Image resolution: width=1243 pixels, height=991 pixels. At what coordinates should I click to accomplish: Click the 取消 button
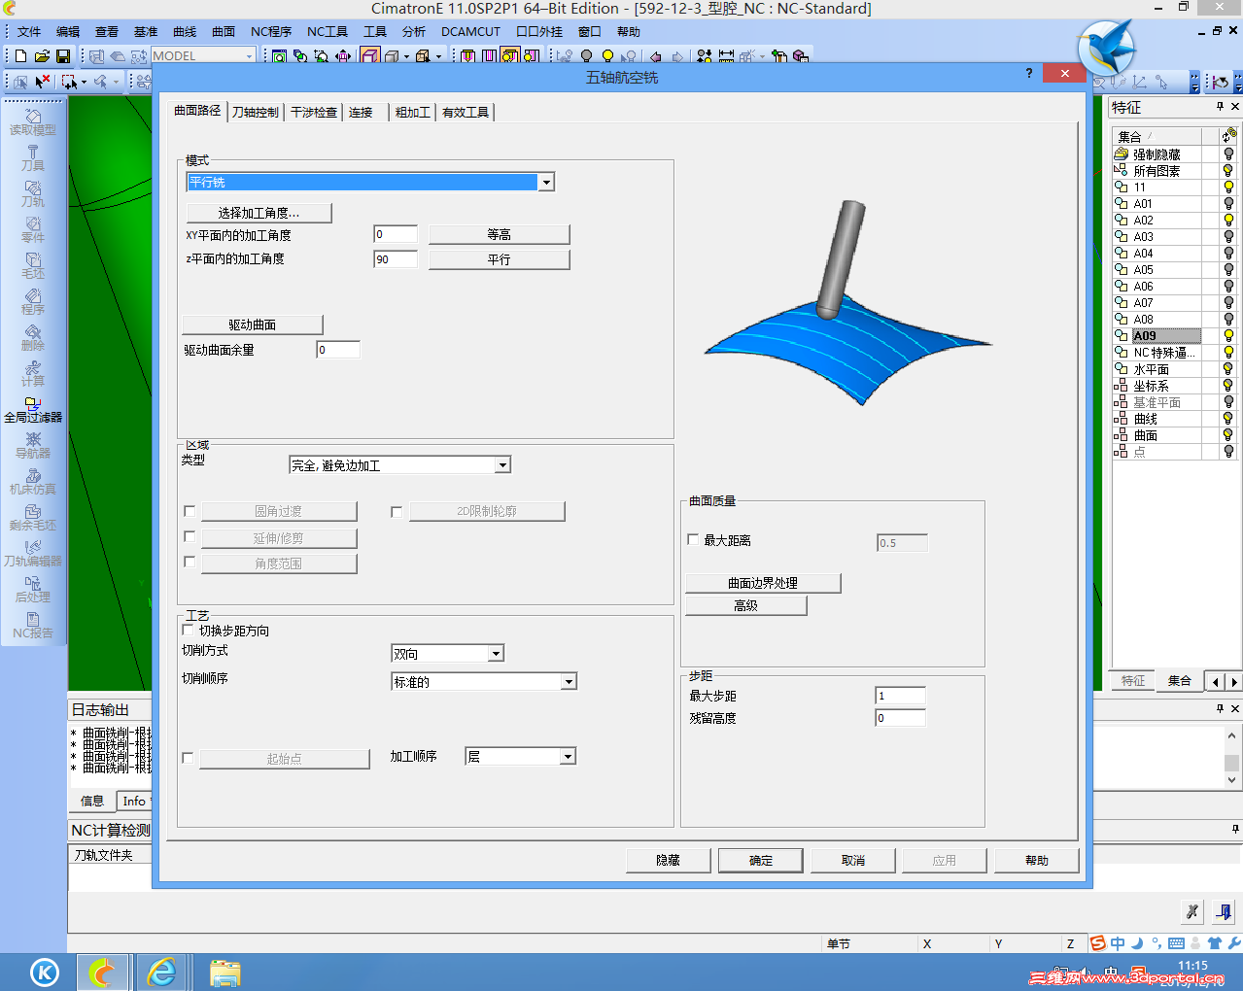click(x=853, y=861)
